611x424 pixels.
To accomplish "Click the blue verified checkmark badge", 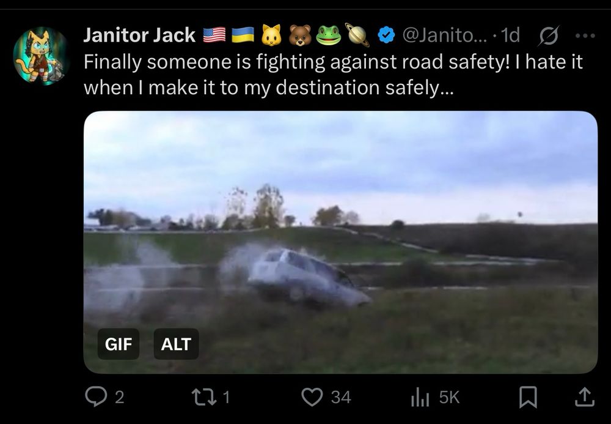I will pos(386,35).
